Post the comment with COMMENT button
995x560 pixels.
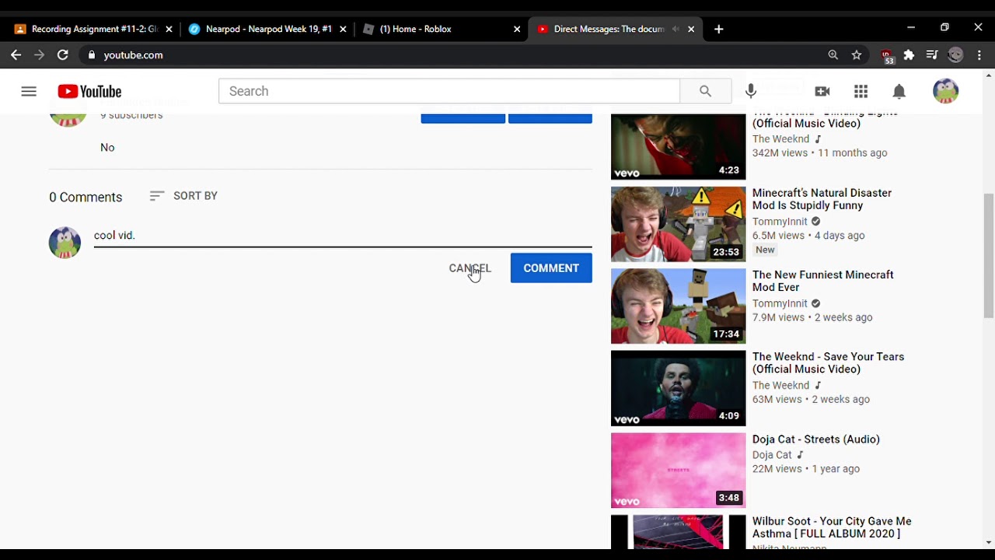pos(551,268)
